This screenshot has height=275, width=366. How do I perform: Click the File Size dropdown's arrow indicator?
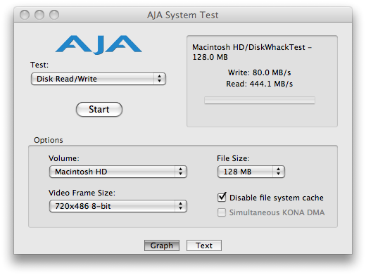point(278,172)
